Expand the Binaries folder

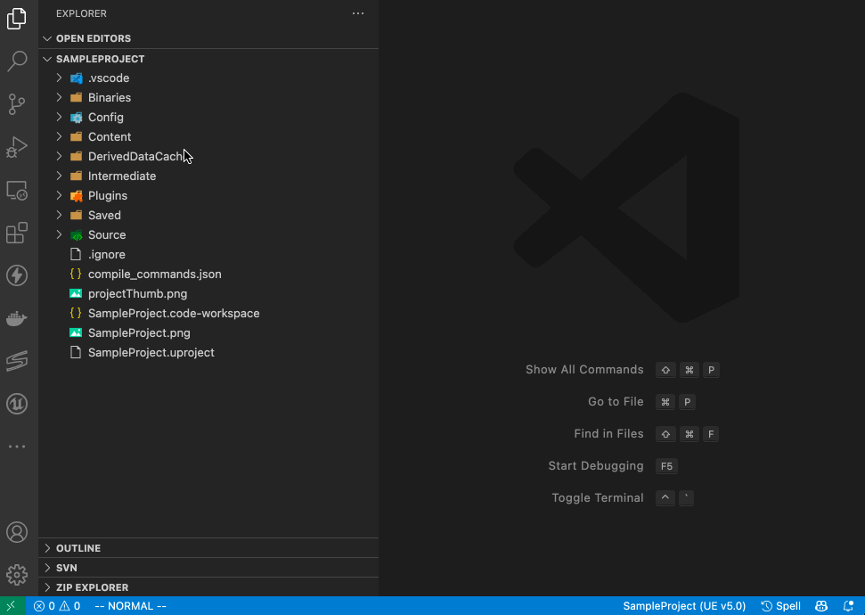click(208, 98)
